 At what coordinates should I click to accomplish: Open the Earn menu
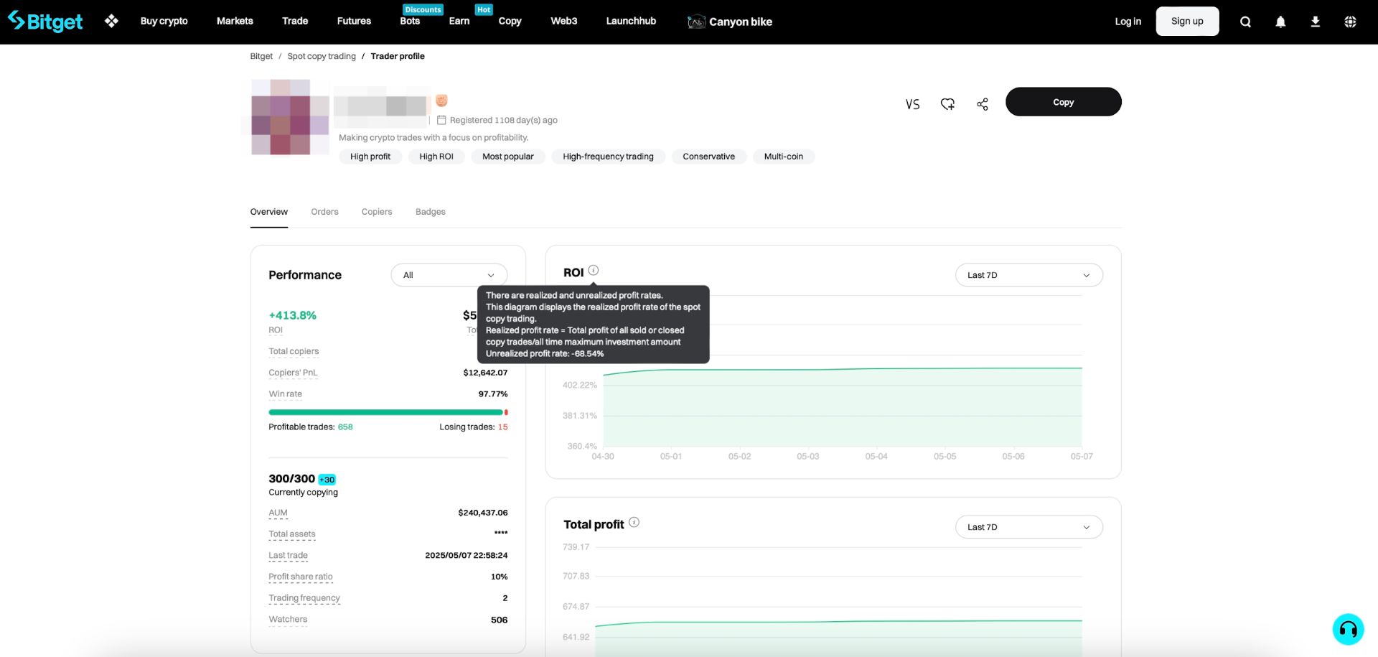click(459, 22)
